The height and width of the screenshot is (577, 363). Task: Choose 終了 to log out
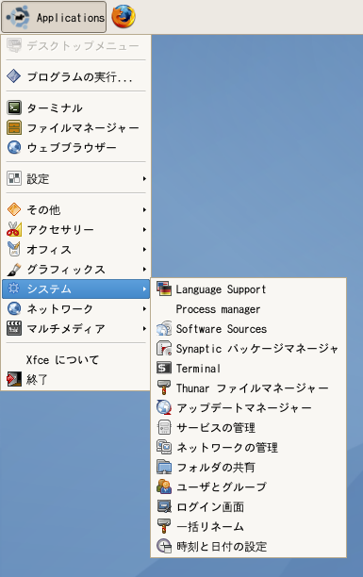(x=75, y=379)
